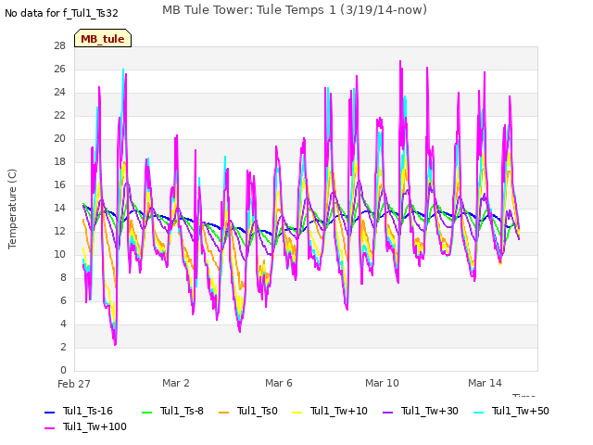Click the chart title MB Tule Tower
The image size is (593, 445).
(295, 10)
